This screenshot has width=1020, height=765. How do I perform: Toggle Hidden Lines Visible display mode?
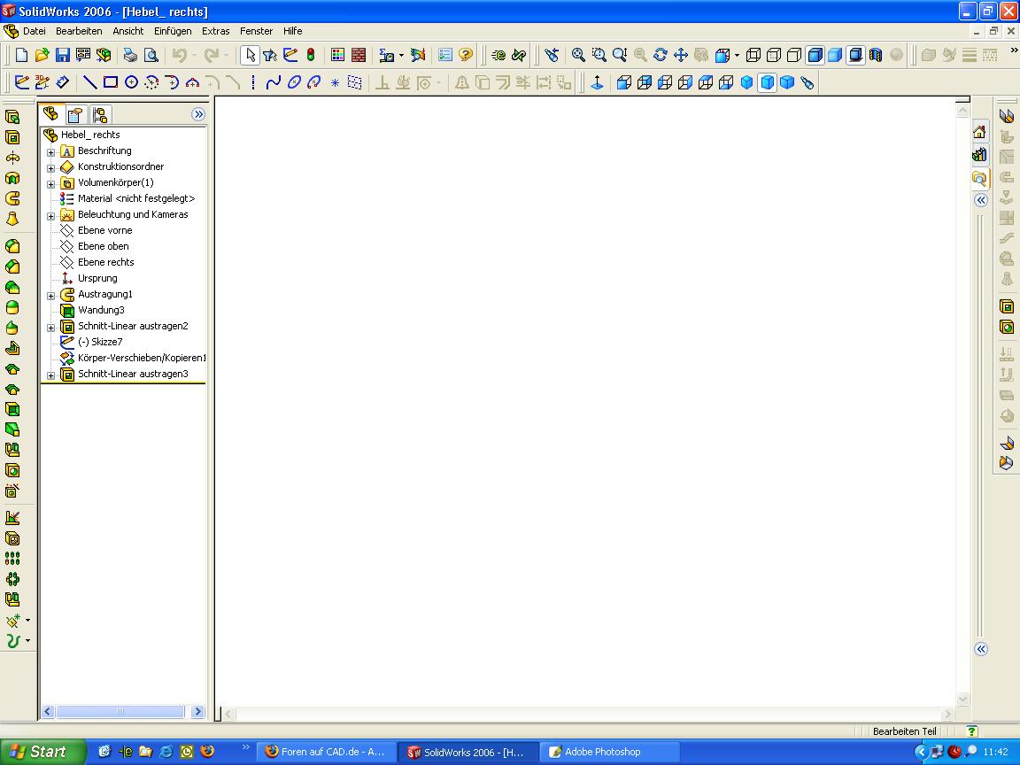pyautogui.click(x=774, y=55)
